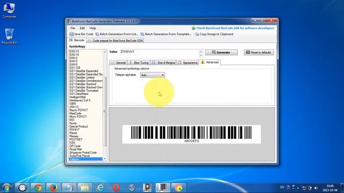Select GS1-128 in the symbology list
The image size is (344, 193).
click(75, 68)
